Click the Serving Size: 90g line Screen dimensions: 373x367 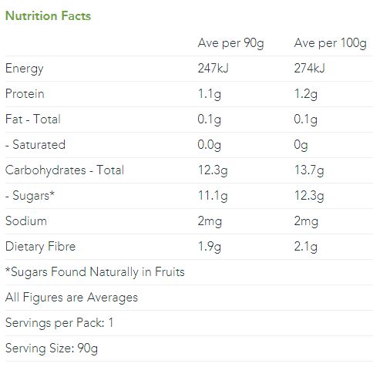52,348
